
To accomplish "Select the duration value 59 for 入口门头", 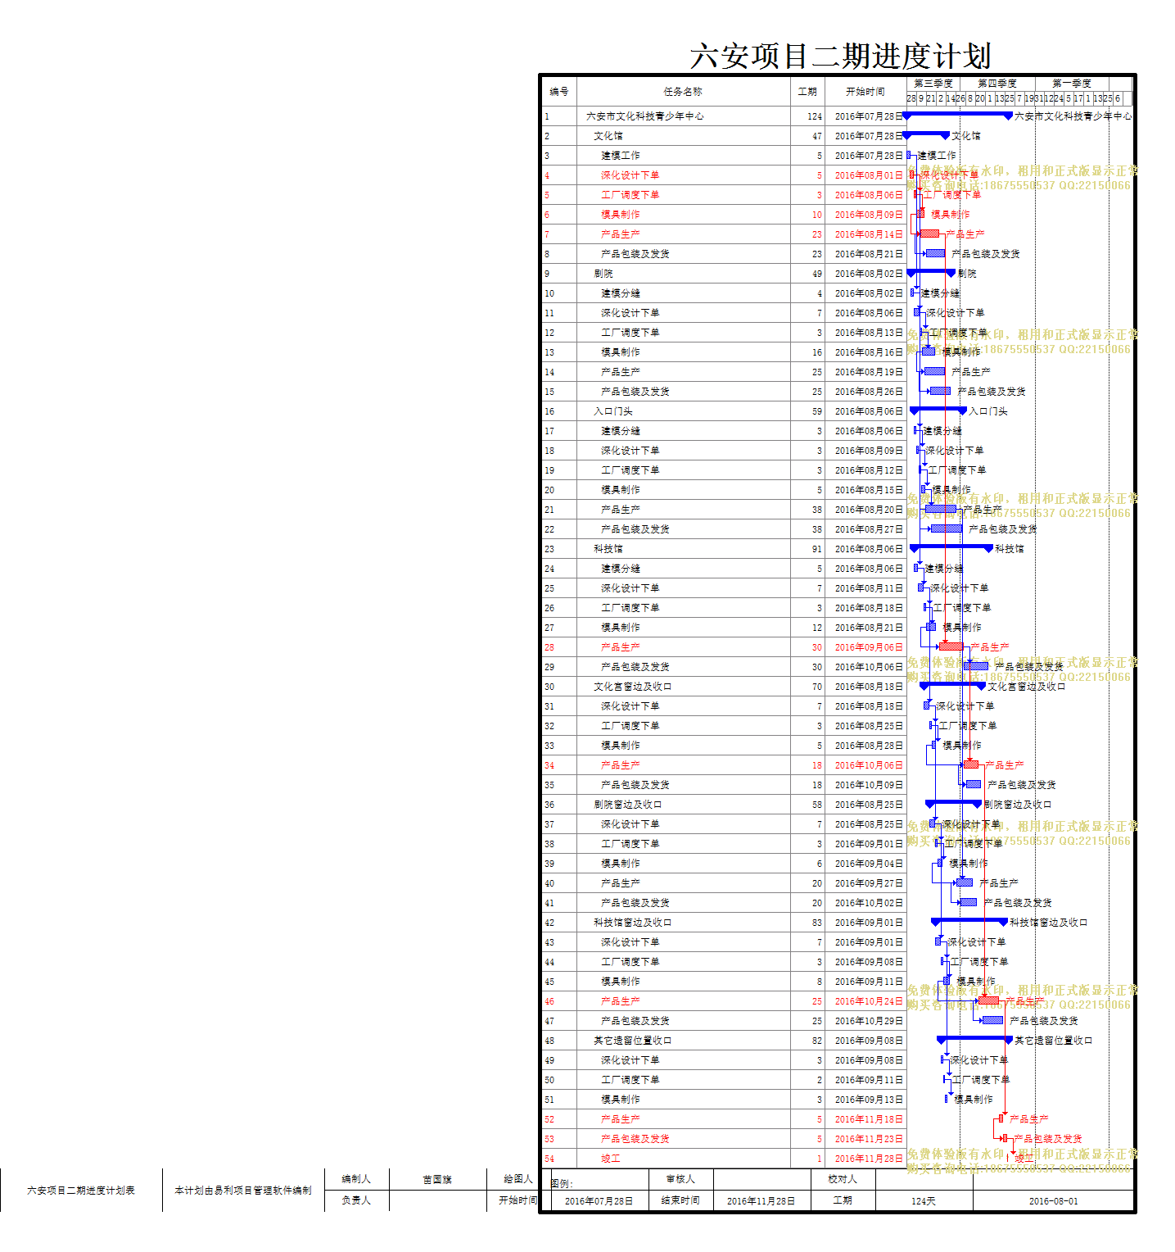I will [817, 411].
